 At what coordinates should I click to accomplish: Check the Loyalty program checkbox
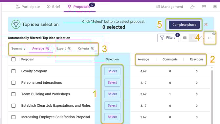coord(13,71)
